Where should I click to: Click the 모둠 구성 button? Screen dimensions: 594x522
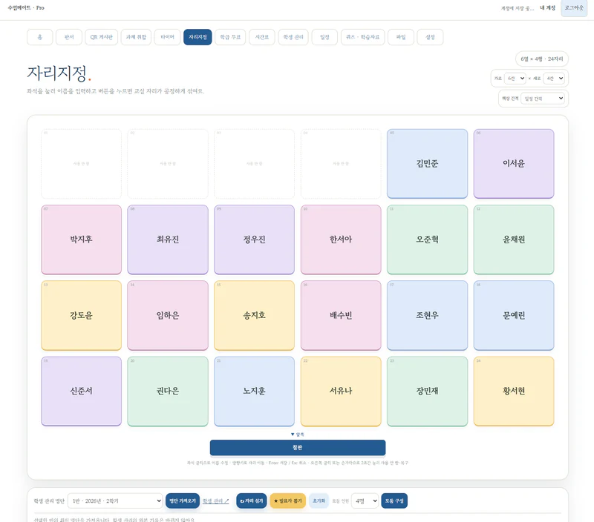(394, 500)
